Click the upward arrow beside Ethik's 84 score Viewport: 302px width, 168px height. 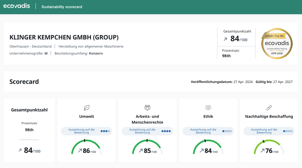point(202,151)
